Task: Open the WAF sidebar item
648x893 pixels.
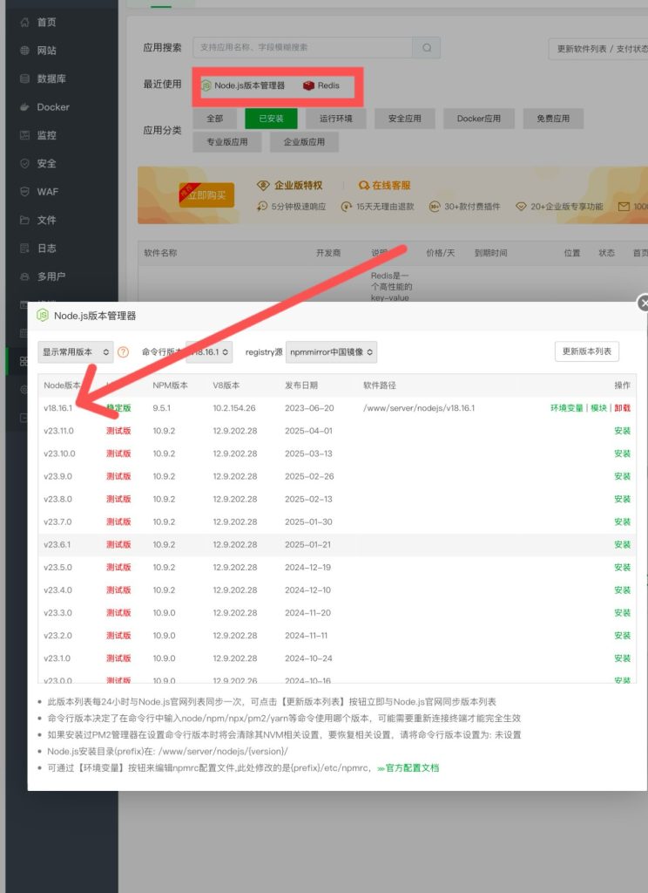Action: pos(48,192)
